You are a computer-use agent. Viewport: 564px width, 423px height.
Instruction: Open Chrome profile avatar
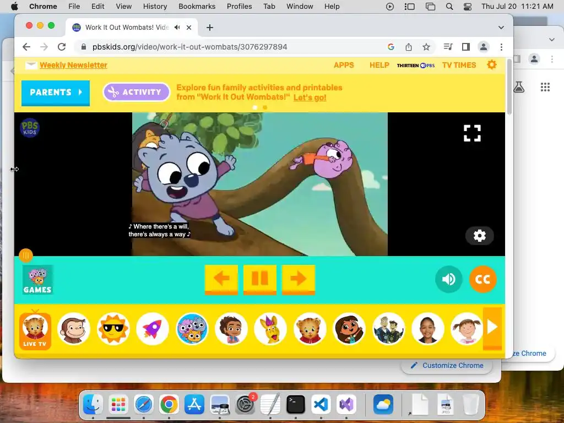click(x=484, y=47)
